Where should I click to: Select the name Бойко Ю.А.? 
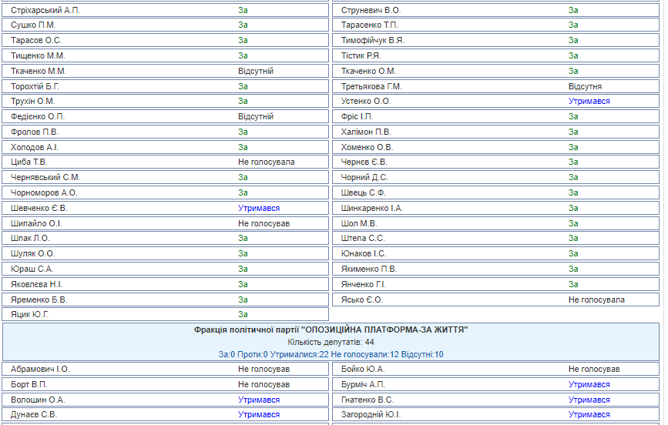coord(362,369)
